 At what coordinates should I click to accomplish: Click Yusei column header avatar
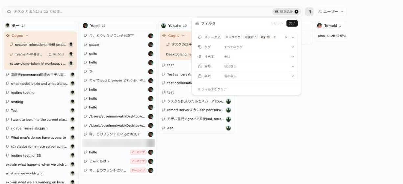pyautogui.click(x=85, y=26)
